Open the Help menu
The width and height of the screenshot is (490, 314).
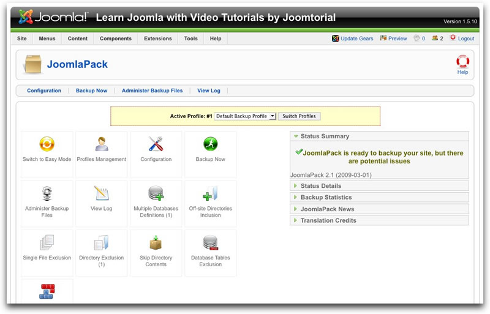[216, 39]
